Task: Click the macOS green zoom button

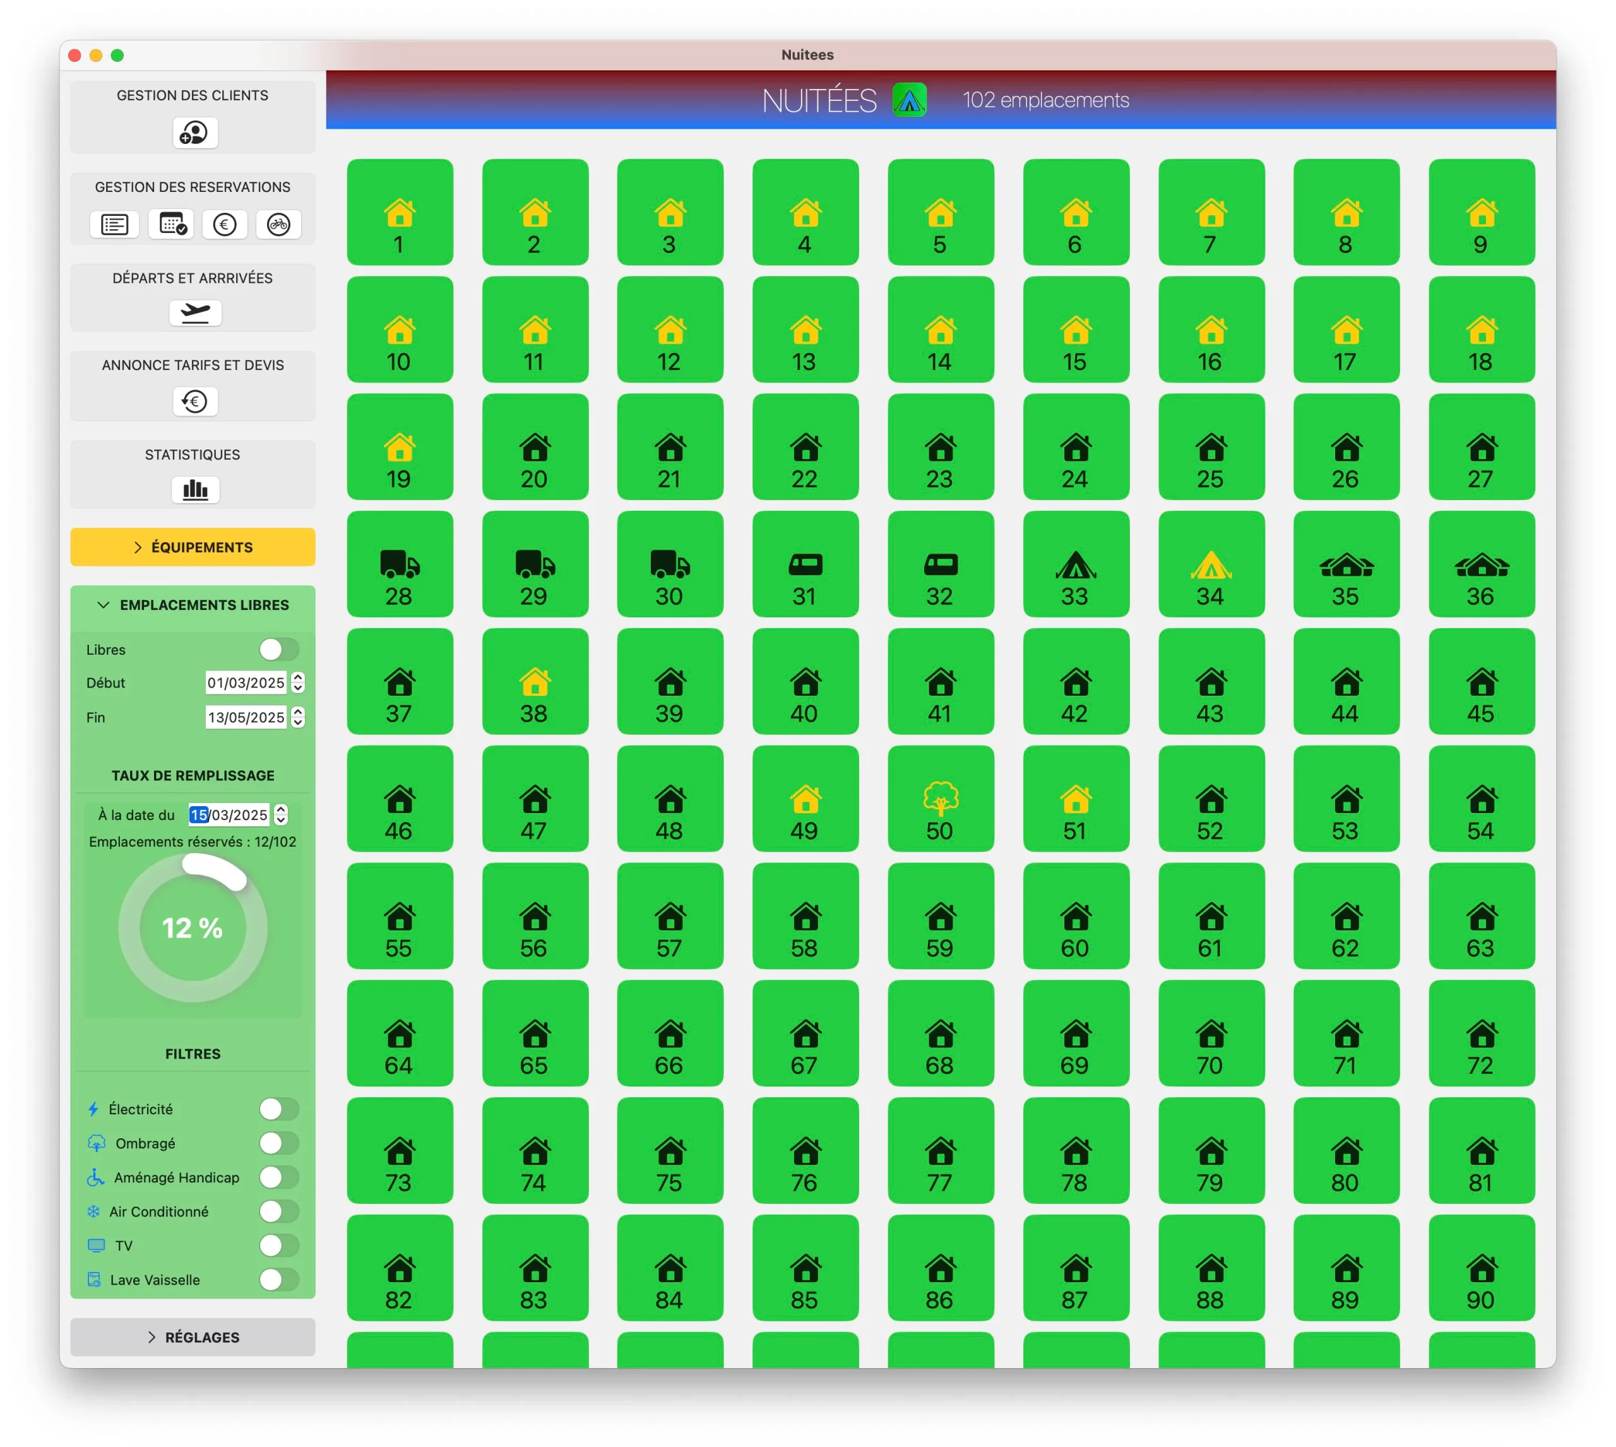Action: (117, 55)
